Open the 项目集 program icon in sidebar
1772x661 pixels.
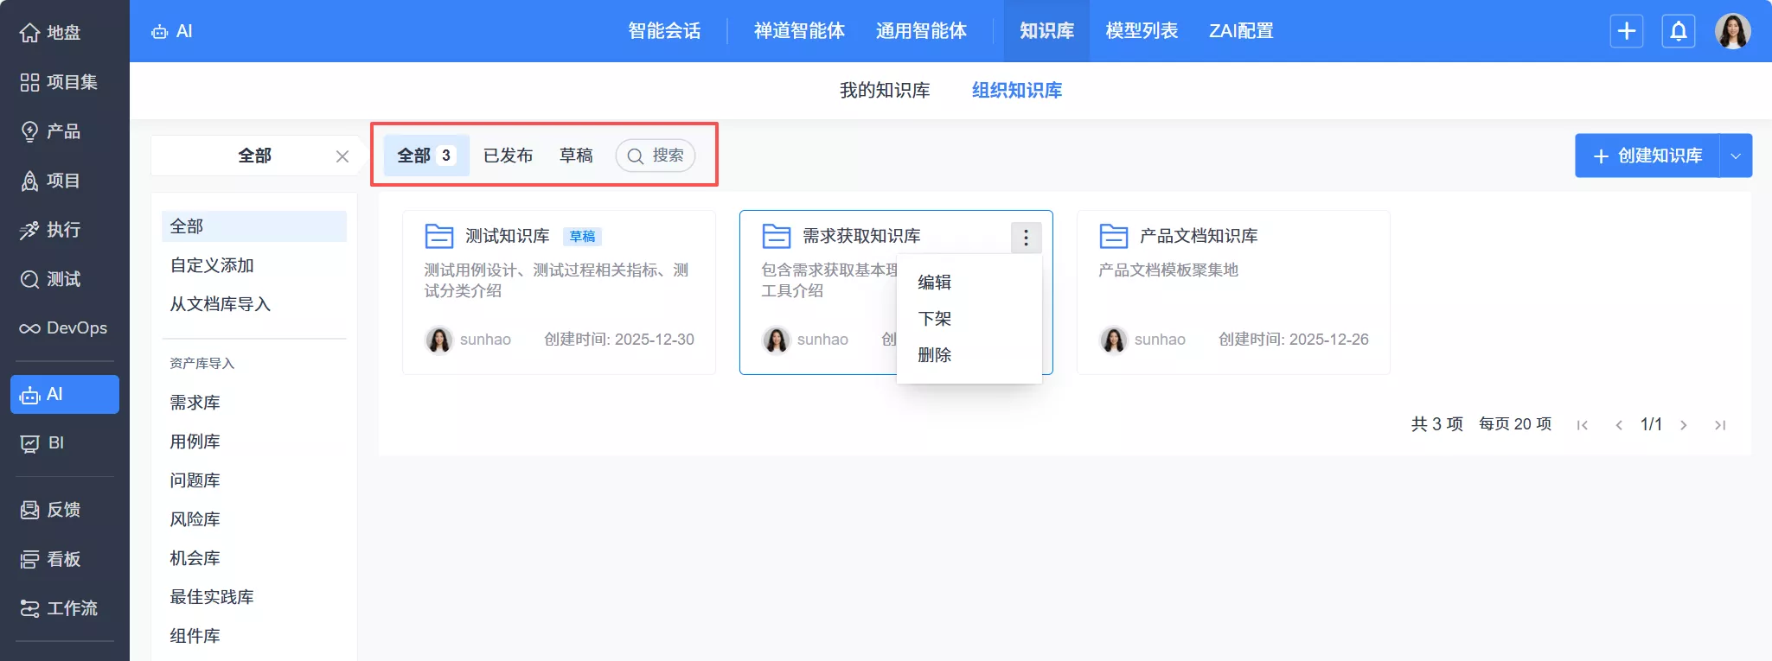(30, 82)
